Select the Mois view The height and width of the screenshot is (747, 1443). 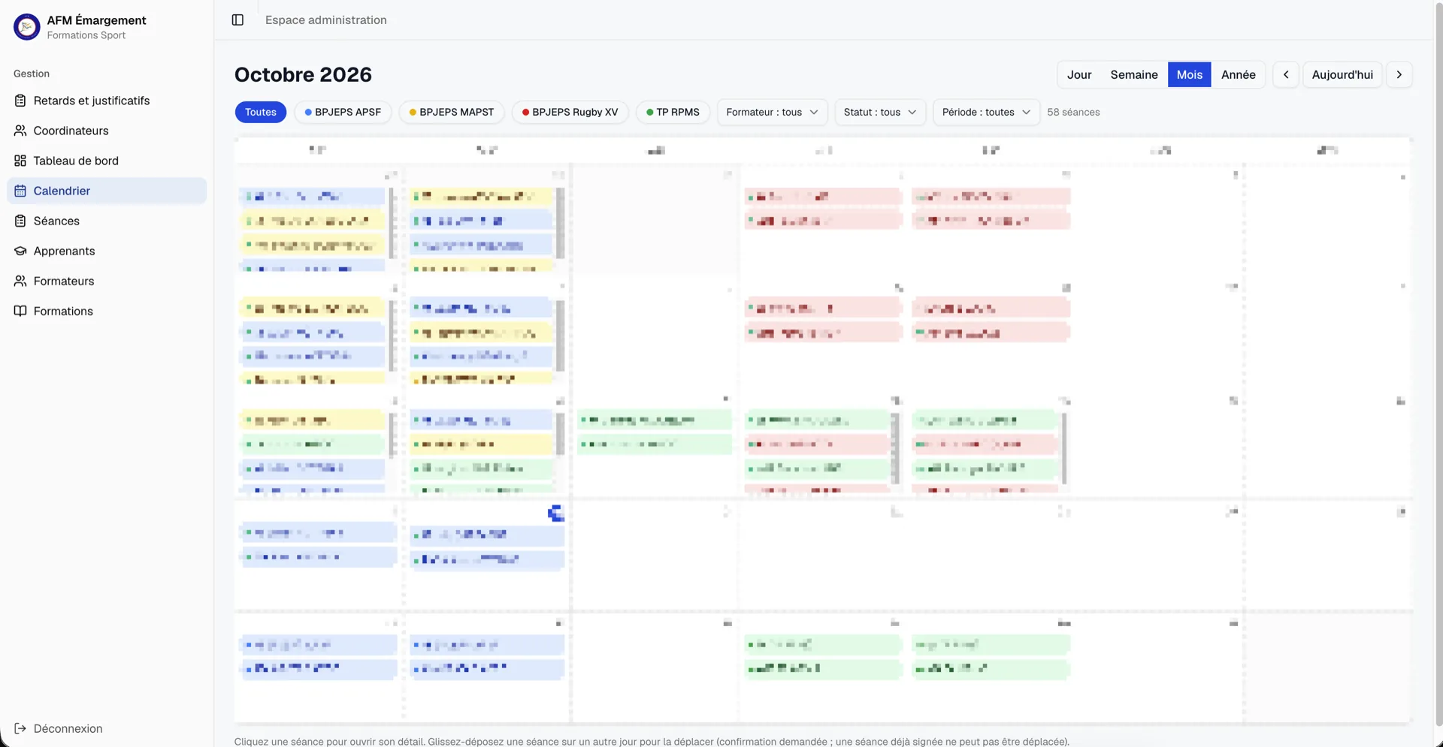point(1189,74)
